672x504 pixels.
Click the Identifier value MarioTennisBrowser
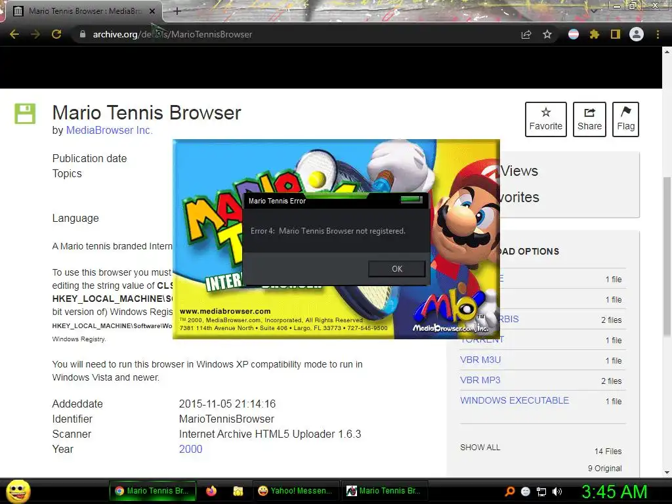(x=226, y=419)
